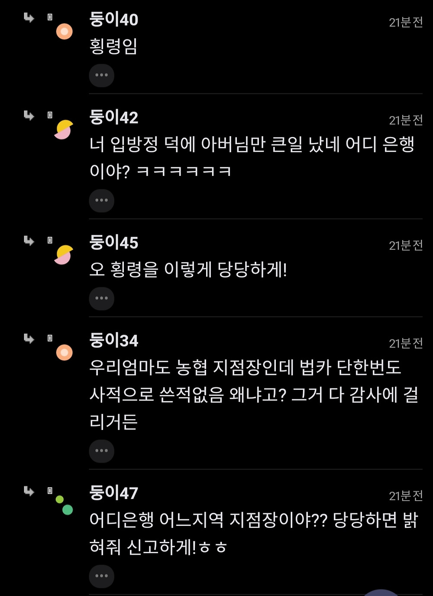This screenshot has width=433, height=596.
Task: Open the more-options button under 둥이40's comment
Action: [x=101, y=75]
